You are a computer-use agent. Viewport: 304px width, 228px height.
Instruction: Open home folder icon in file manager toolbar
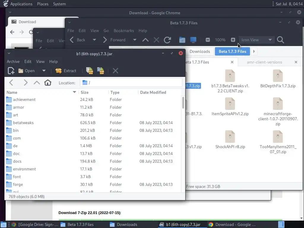[182, 40]
